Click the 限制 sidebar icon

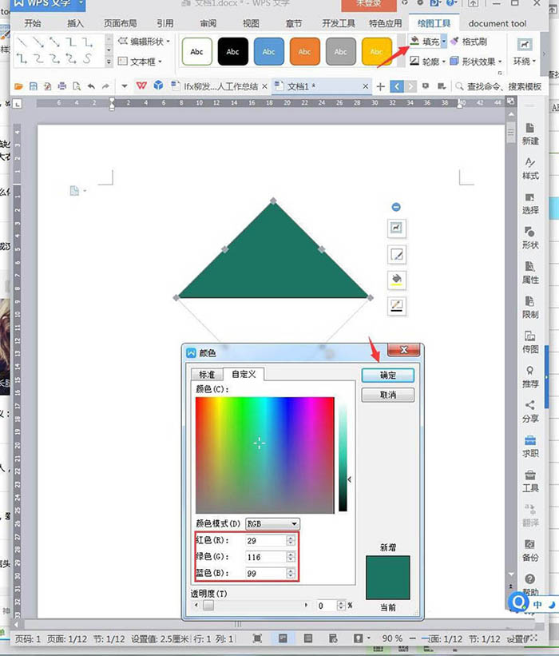point(529,308)
